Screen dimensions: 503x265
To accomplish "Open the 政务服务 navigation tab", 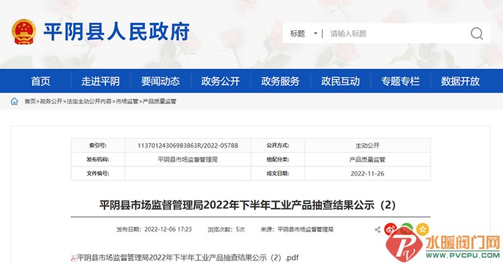I will [280, 81].
